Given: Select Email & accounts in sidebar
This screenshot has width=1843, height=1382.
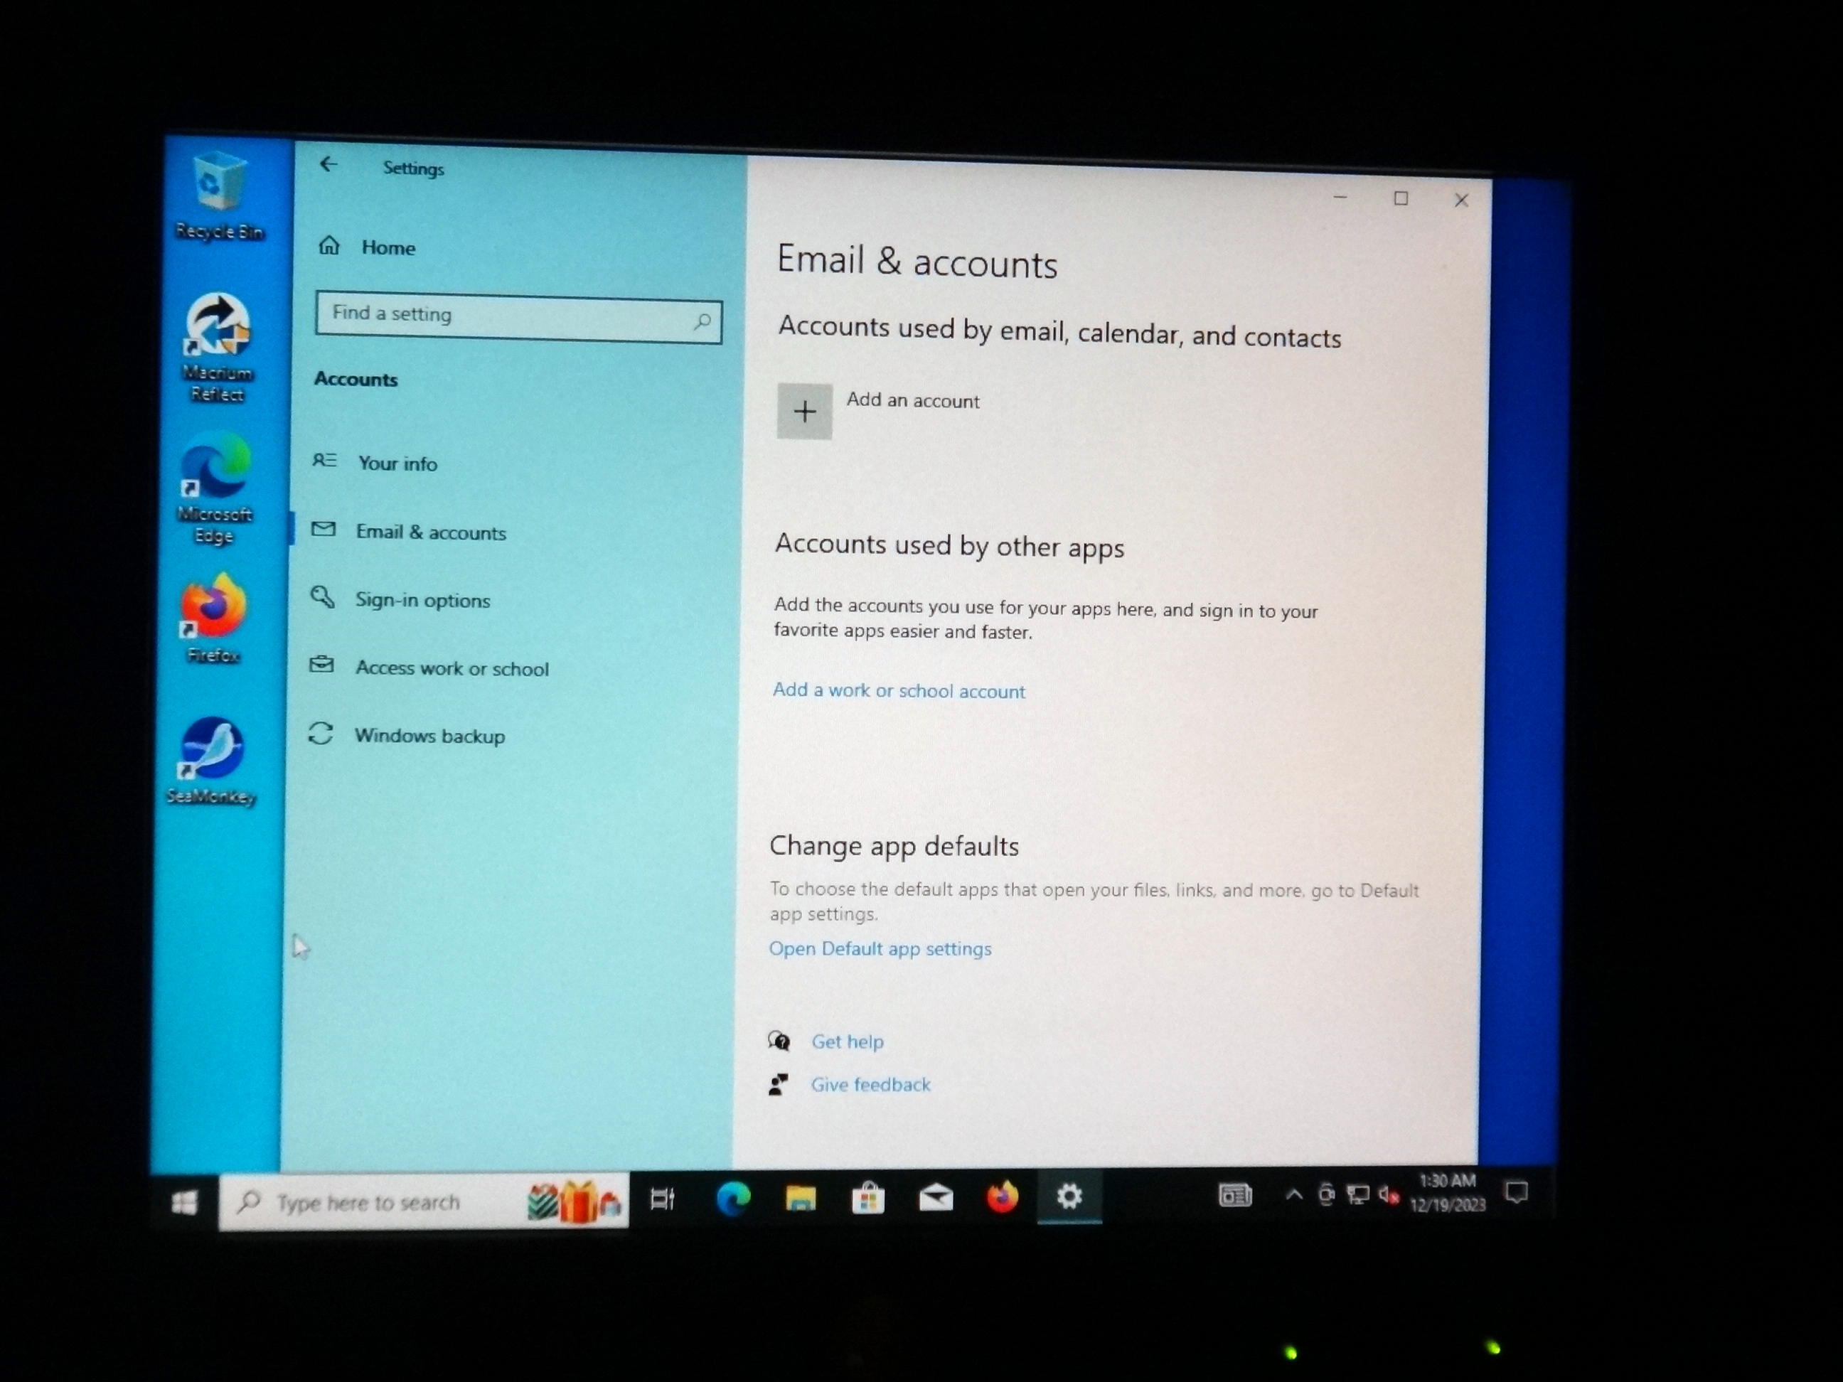Looking at the screenshot, I should point(408,532).
